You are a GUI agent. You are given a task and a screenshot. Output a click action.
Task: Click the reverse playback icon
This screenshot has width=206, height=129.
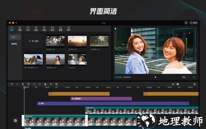(39, 84)
